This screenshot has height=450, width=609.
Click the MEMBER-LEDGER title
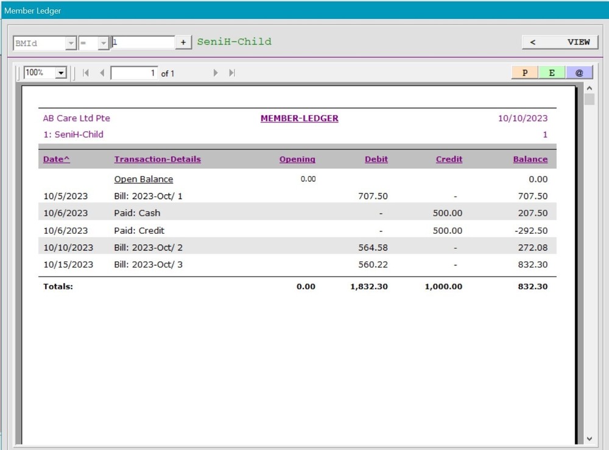[x=299, y=118]
